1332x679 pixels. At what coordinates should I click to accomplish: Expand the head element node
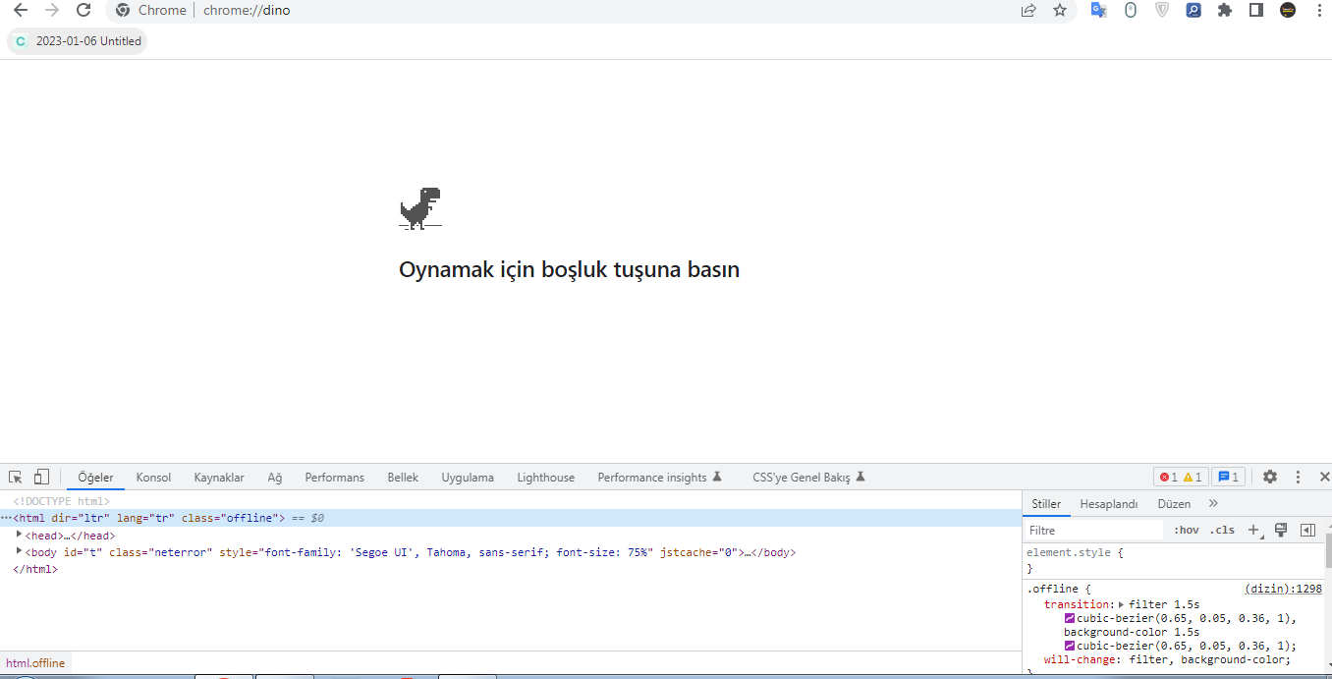click(x=19, y=535)
